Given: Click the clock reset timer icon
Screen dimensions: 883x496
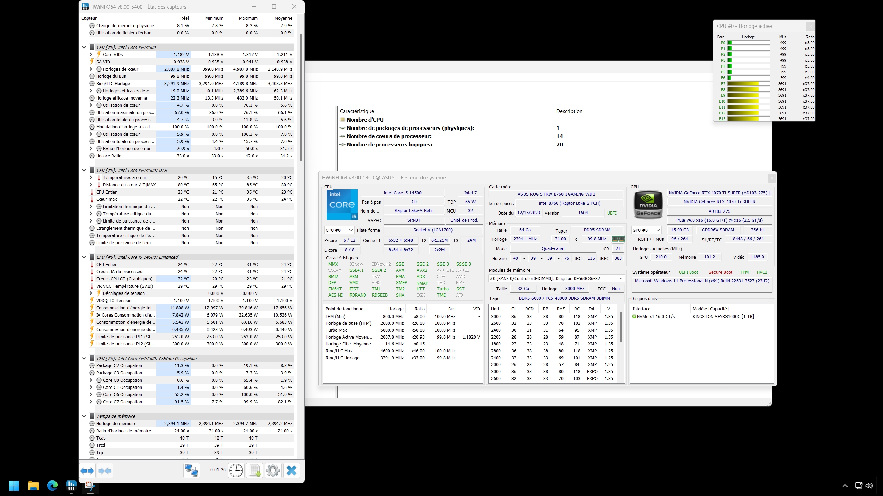Looking at the screenshot, I should coord(236,471).
